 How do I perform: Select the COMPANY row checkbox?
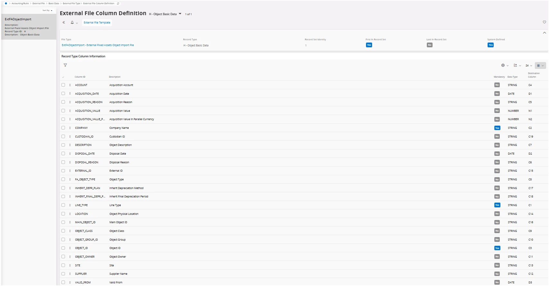pyautogui.click(x=63, y=128)
